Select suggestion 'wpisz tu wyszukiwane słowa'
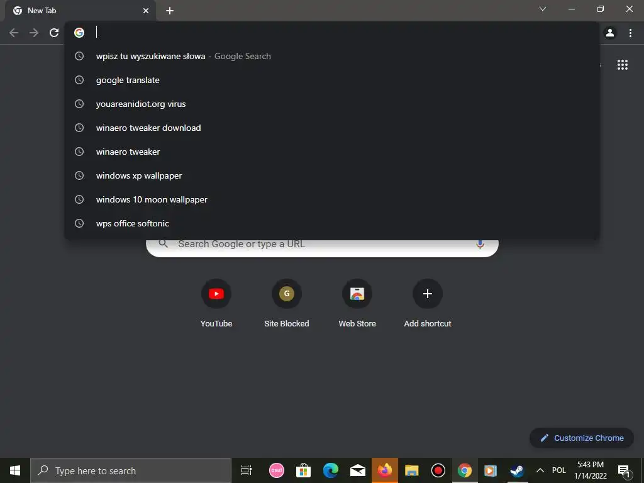644x483 pixels. (332, 56)
